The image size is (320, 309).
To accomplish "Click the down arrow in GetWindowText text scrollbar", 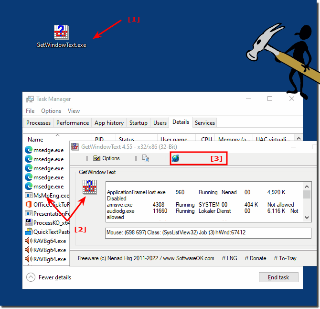I will [307, 218].
